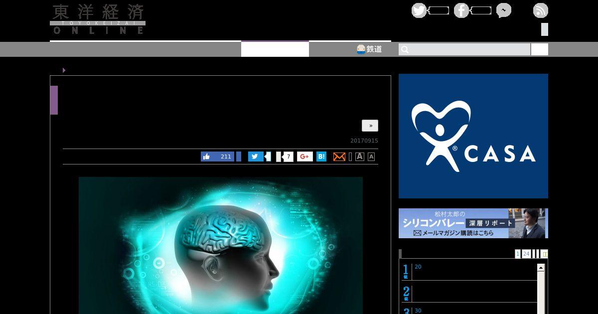Click the Facebook Like thumbs-up button

tap(218, 157)
